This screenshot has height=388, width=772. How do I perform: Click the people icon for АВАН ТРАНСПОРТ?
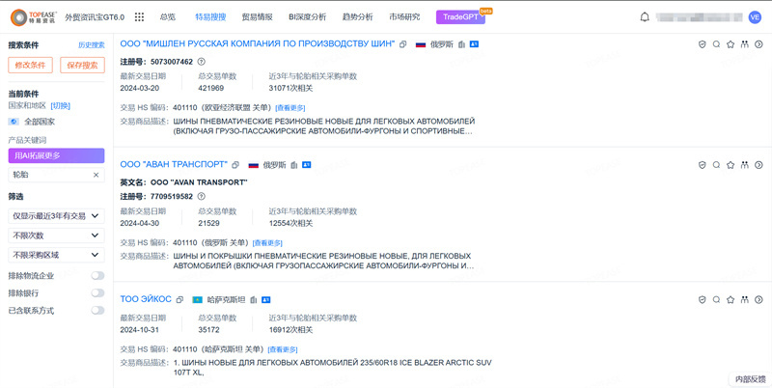point(744,165)
